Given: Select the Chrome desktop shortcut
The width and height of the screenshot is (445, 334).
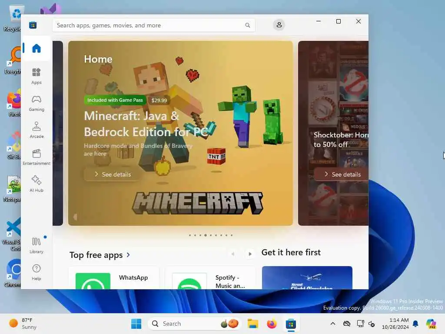Looking at the screenshot, I should [x=13, y=273].
